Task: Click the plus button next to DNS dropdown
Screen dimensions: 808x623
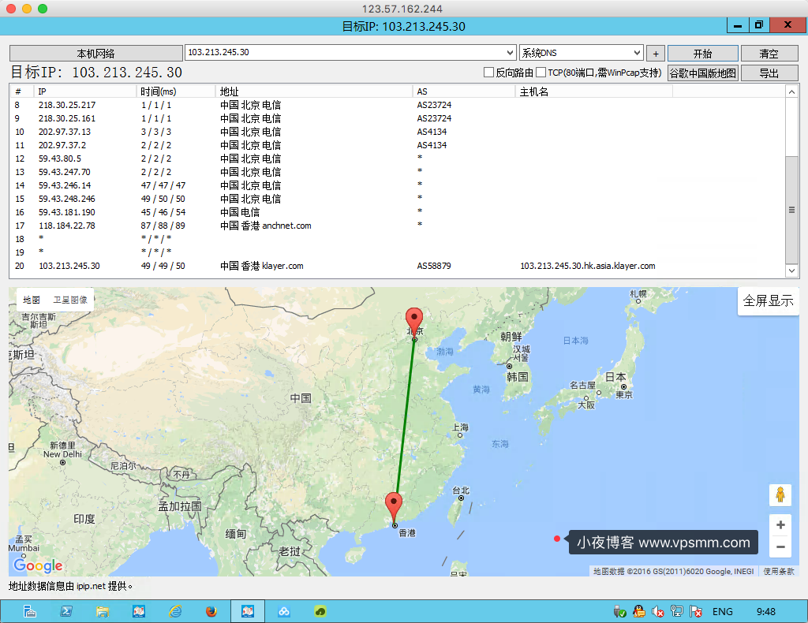Action: (656, 53)
